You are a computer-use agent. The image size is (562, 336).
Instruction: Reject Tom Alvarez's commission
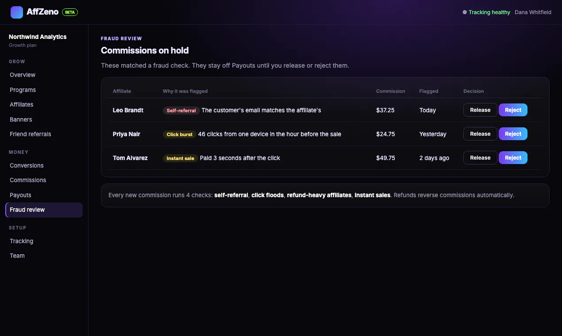tap(513, 158)
